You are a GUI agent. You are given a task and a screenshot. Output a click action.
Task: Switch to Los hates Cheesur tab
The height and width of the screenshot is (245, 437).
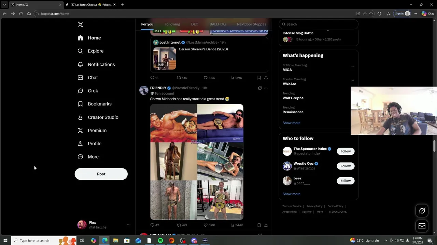pos(91,4)
